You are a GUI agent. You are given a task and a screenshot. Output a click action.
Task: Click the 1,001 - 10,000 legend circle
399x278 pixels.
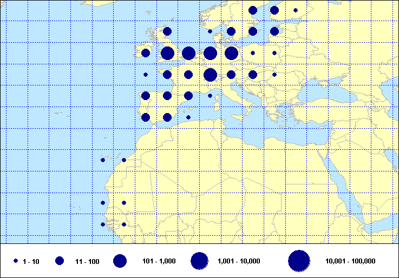(199, 261)
